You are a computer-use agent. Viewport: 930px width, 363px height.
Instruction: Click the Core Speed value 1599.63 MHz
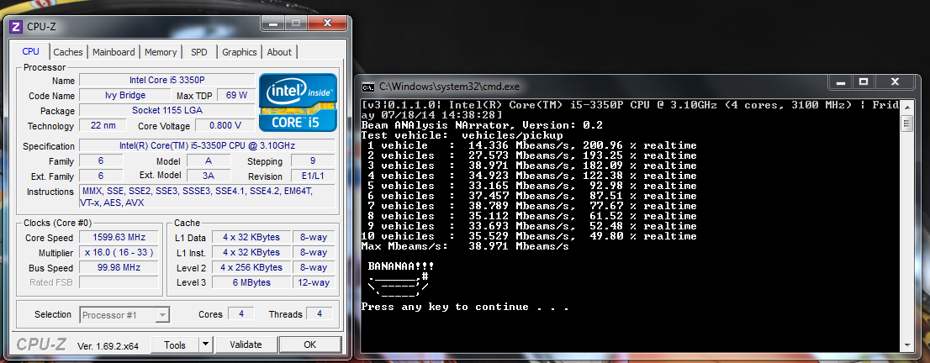click(x=119, y=237)
